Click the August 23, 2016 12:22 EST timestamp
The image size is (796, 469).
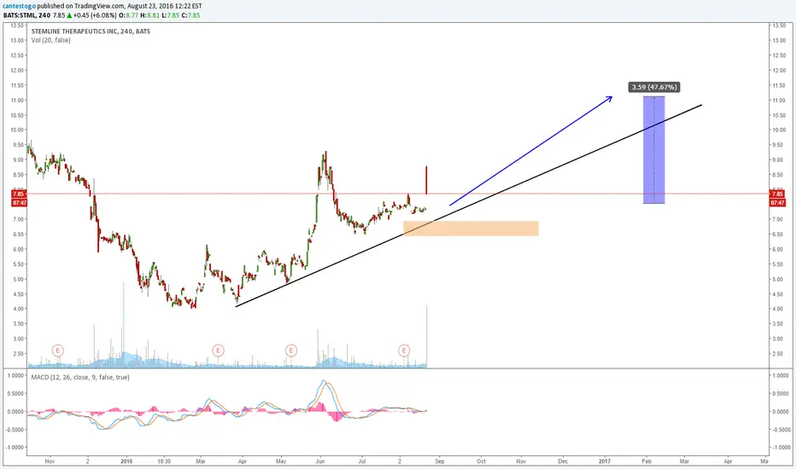(165, 6)
